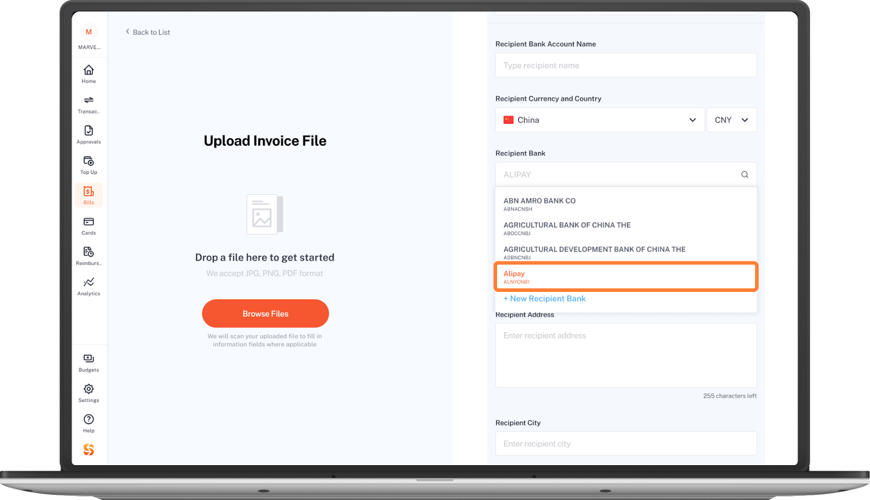Select the Top Up icon
870x500 pixels.
coord(89,161)
